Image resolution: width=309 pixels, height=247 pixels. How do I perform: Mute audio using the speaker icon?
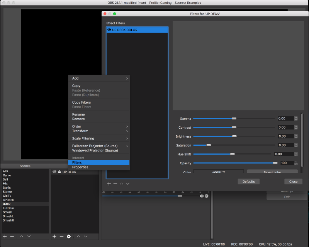click(201, 196)
